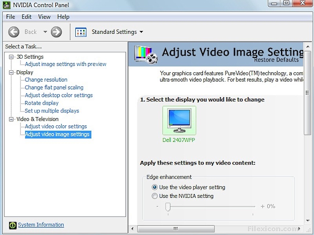Open the File menu
The image size is (314, 235).
11,17
